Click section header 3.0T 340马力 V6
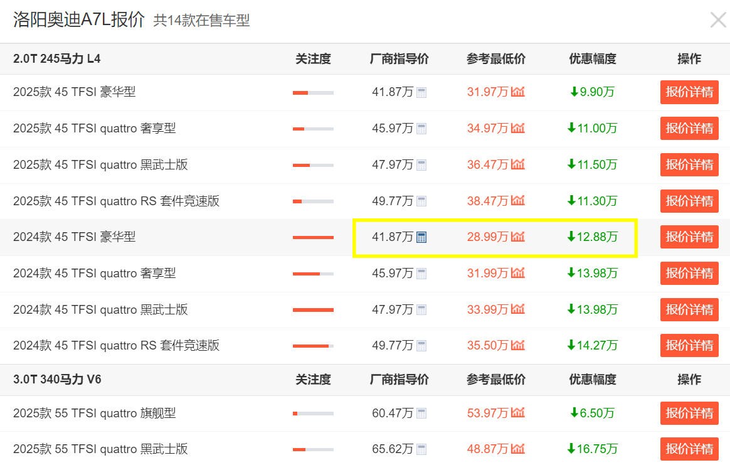This screenshot has width=730, height=465. point(57,379)
